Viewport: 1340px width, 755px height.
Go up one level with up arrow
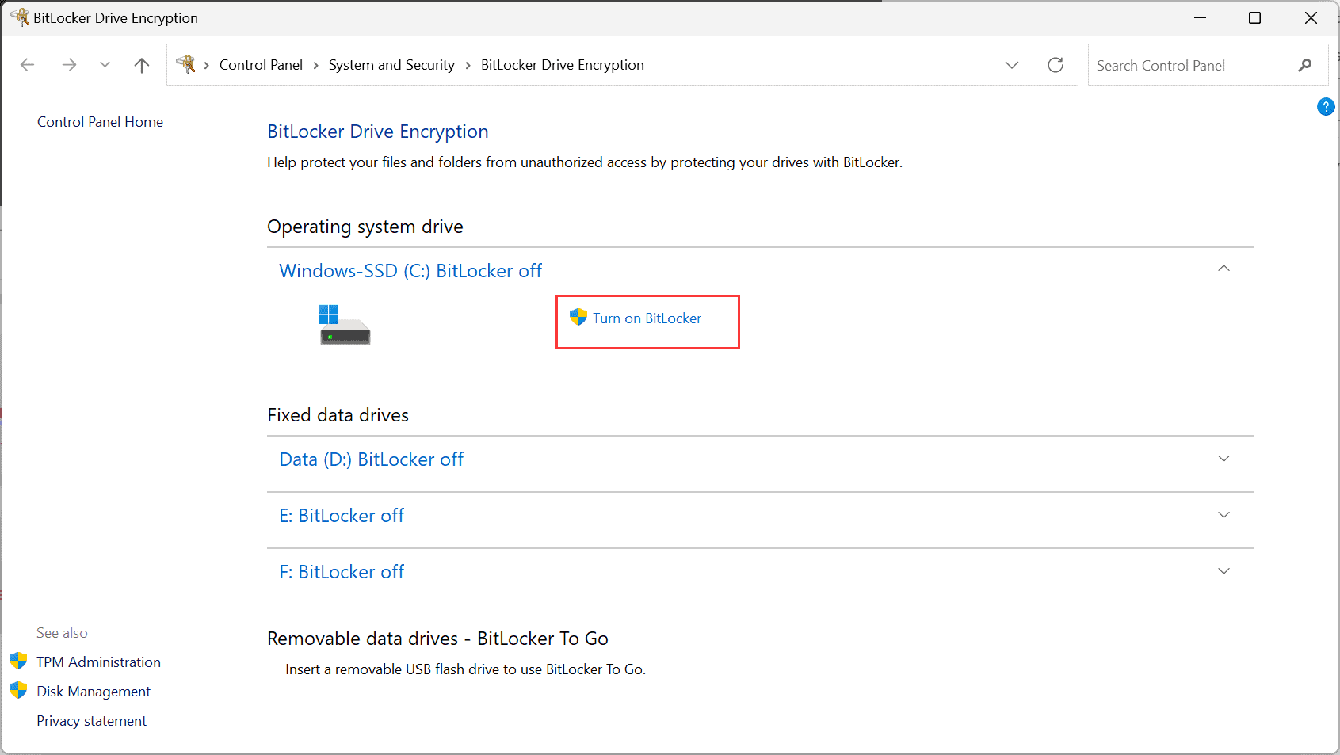click(142, 65)
